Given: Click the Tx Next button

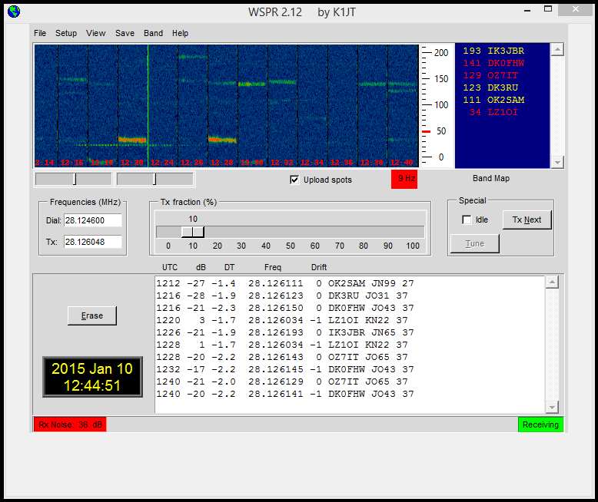Looking at the screenshot, I should (x=527, y=220).
